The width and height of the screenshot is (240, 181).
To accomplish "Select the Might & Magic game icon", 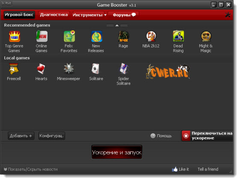I will coord(206,36).
